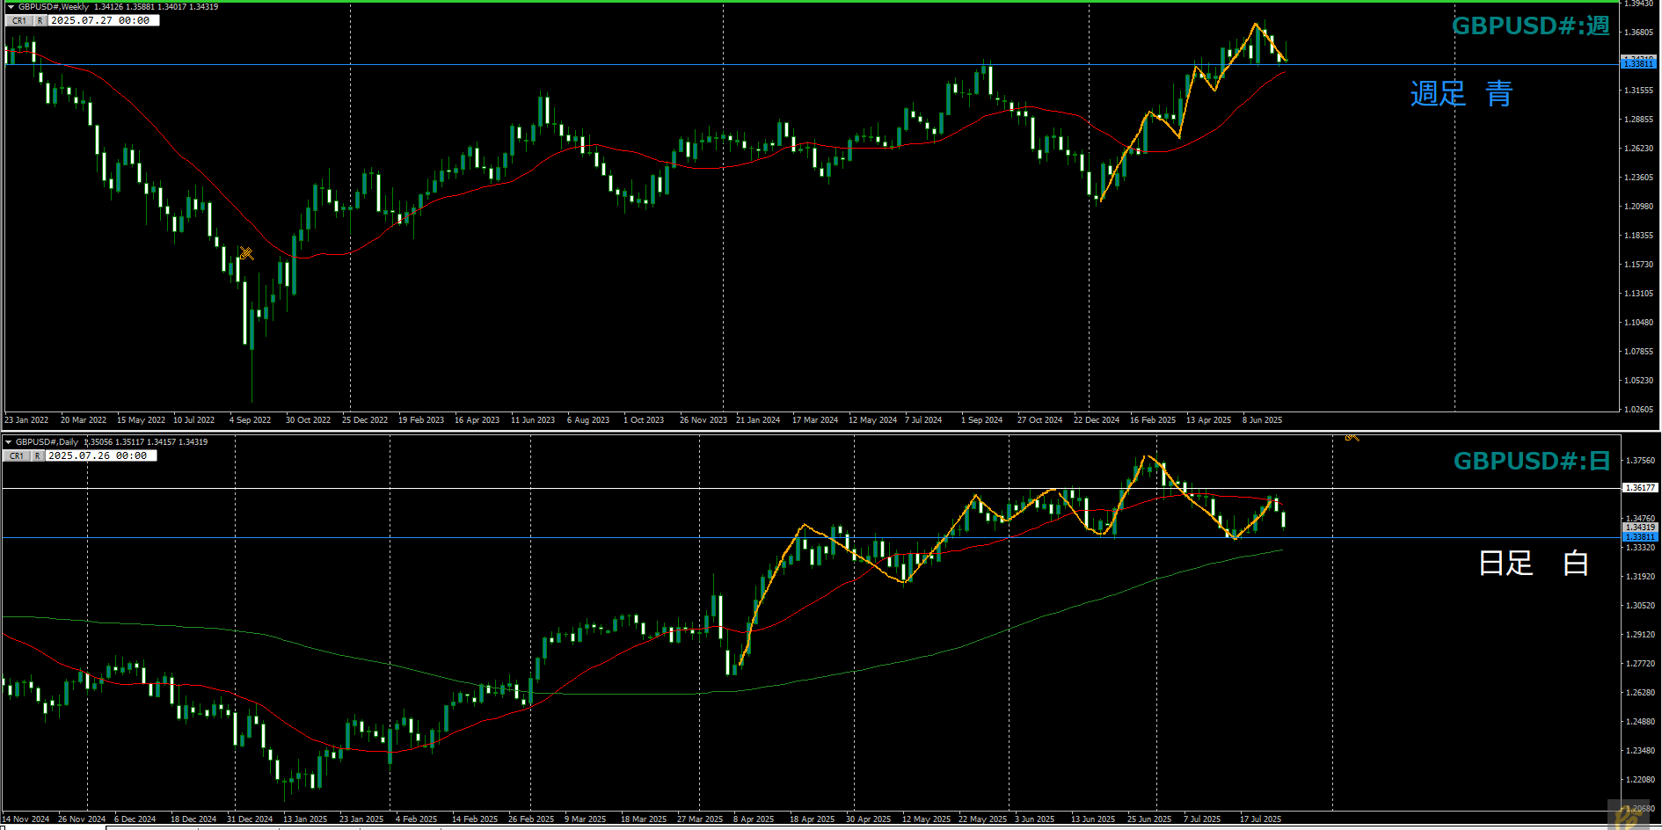Click the 4 Sep 2022 date on the weekly axis
Image resolution: width=1662 pixels, height=830 pixels.
tap(250, 420)
